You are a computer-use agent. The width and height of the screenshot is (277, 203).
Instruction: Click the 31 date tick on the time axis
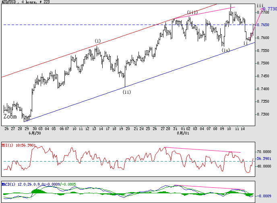point(175,129)
